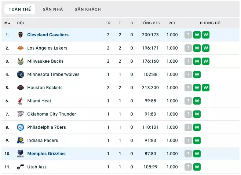
Task: Click the Minnesota Timberwolves logo
Action: [x=21, y=74]
